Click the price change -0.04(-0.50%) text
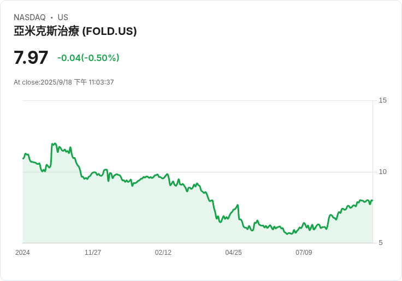The image size is (402, 281). [88, 58]
